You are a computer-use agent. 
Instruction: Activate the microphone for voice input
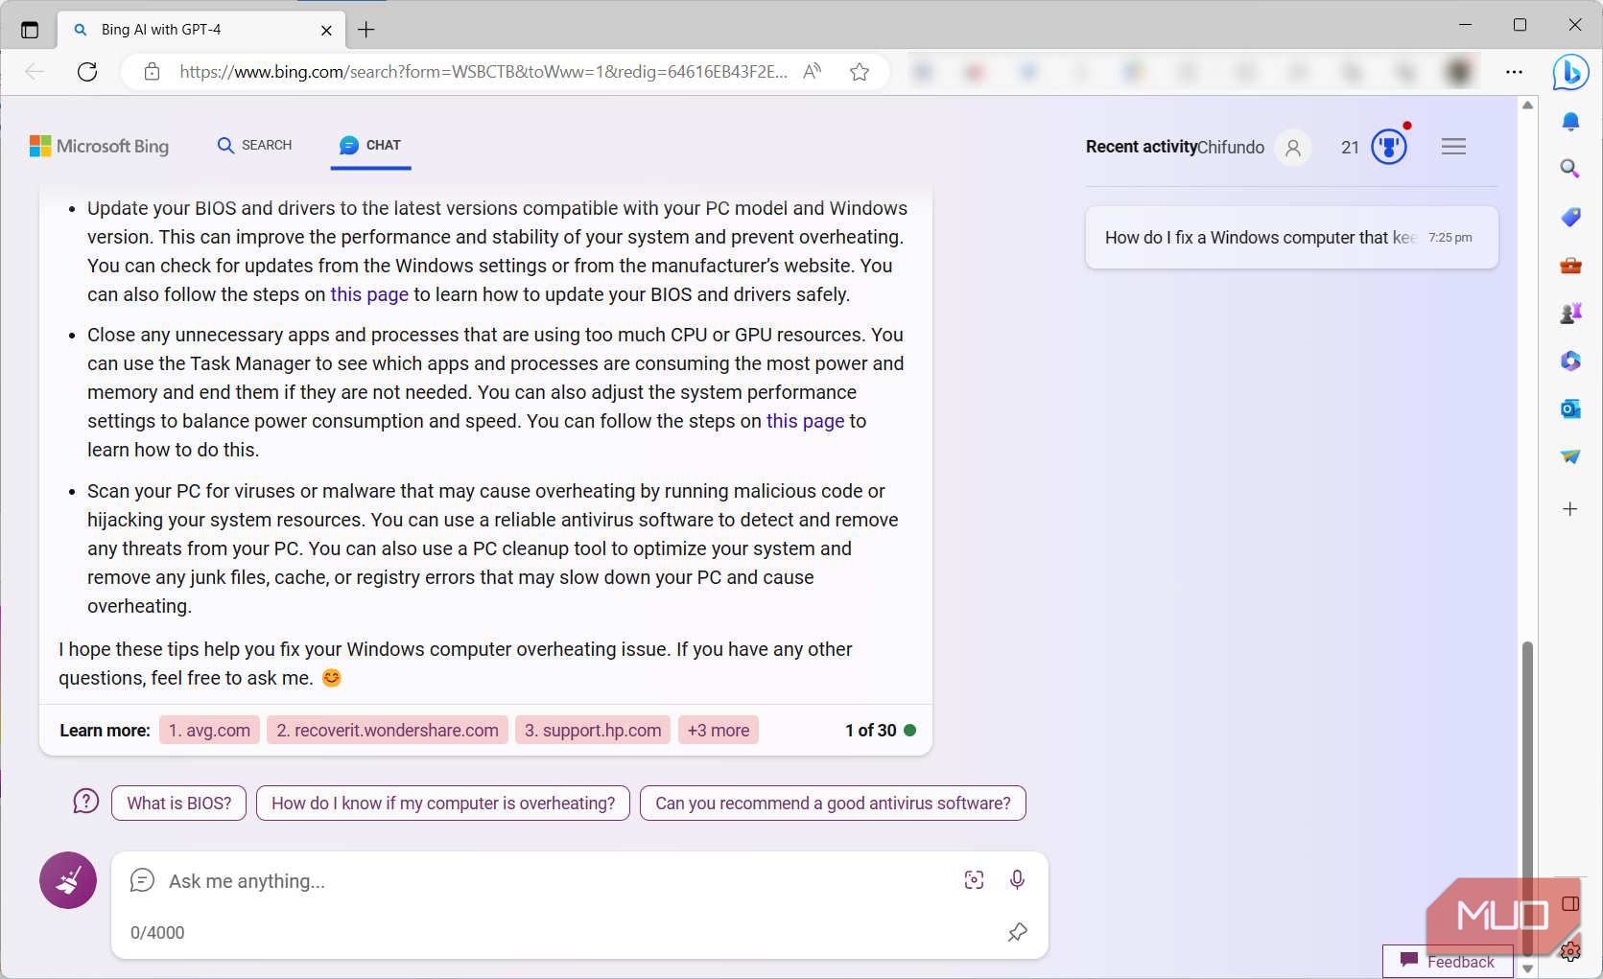(1017, 879)
